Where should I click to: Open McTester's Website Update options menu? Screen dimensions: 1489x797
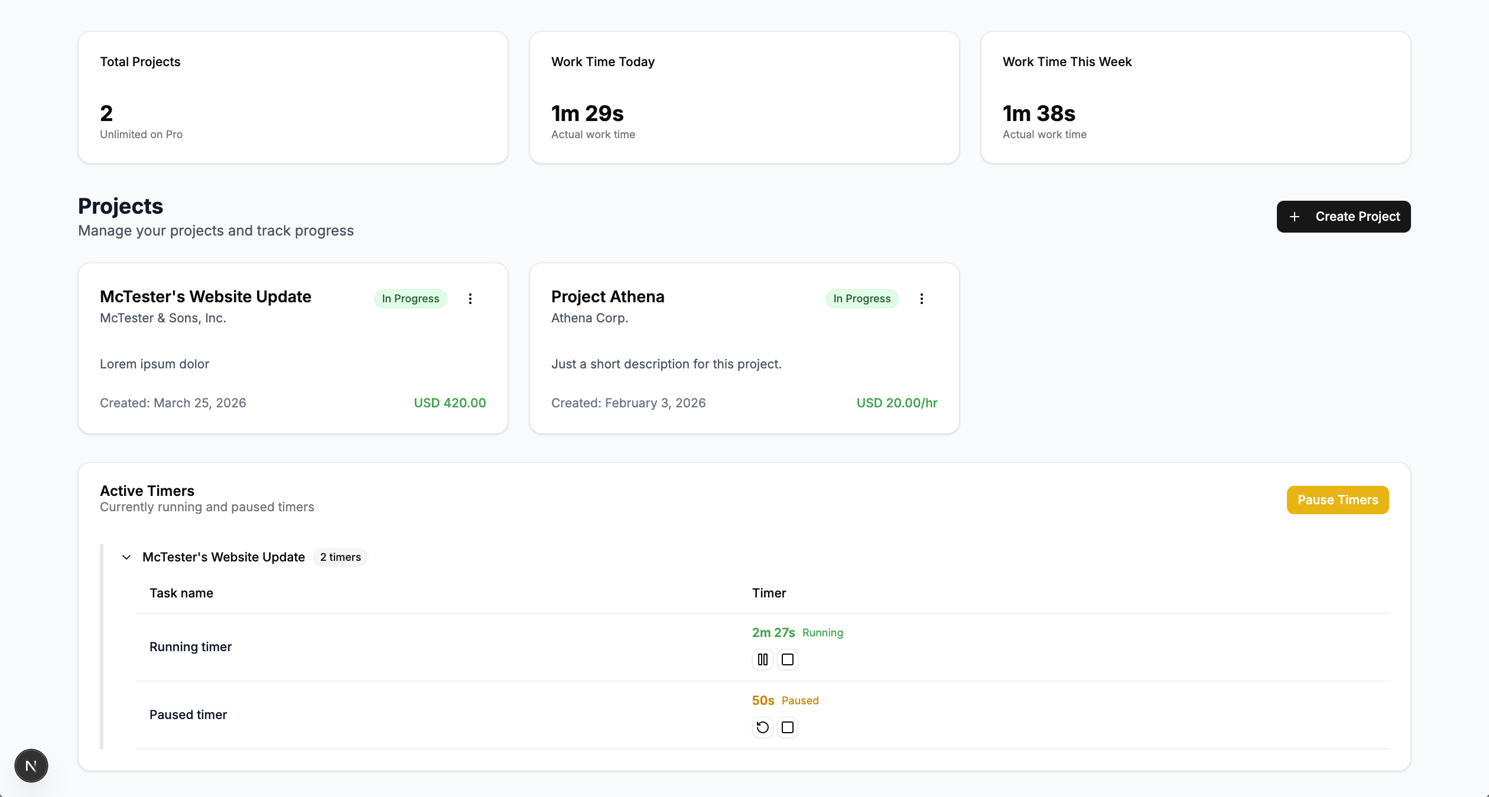(470, 299)
